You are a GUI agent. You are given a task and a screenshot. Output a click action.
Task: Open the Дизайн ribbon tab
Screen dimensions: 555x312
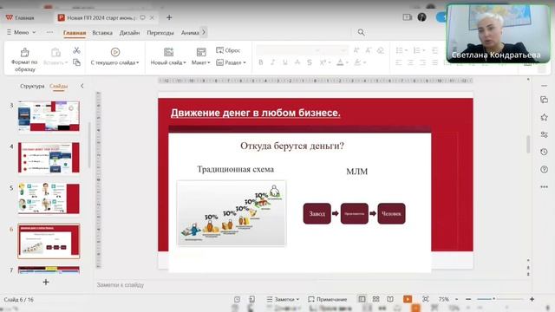click(x=129, y=33)
